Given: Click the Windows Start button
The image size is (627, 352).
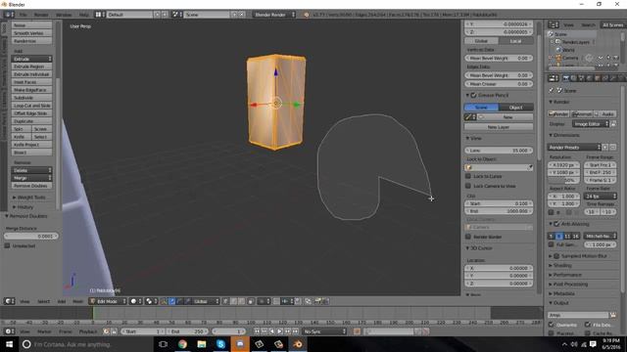Looking at the screenshot, I should (x=9, y=344).
